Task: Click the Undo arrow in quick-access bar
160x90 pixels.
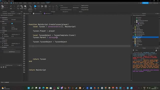Action: (x=16, y=3)
